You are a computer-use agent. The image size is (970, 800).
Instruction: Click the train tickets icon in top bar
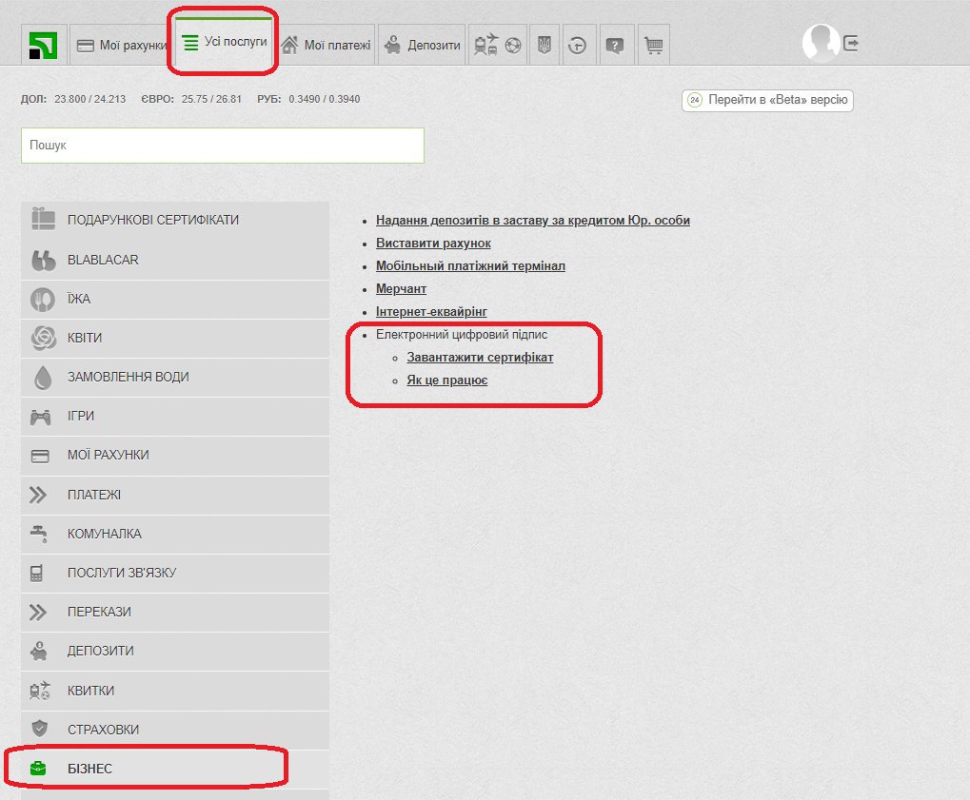(x=485, y=45)
